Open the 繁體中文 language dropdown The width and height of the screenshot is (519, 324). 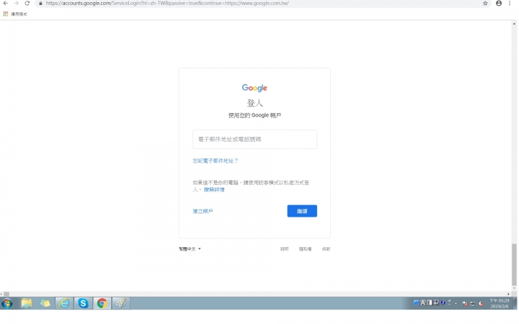190,248
